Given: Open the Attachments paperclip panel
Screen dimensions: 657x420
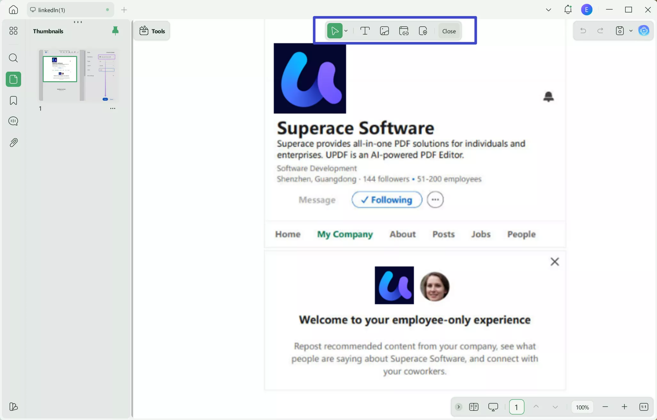Looking at the screenshot, I should [x=13, y=143].
